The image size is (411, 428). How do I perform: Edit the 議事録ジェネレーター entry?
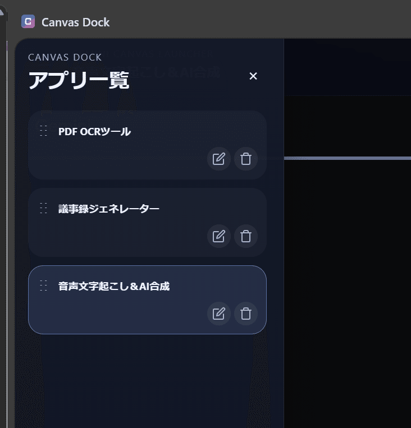[218, 236]
